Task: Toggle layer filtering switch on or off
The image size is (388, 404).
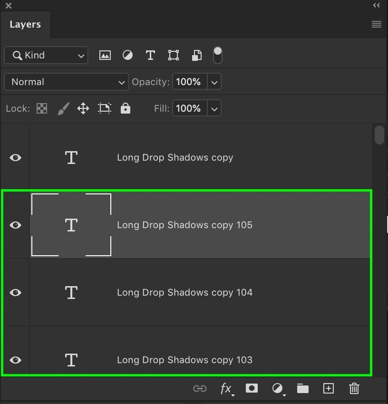Action: point(218,55)
